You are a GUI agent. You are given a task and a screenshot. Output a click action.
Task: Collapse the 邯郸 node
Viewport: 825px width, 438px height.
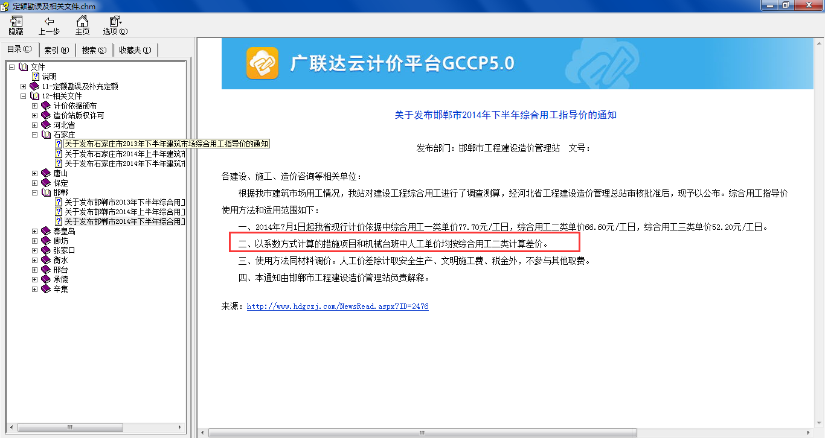tap(35, 192)
